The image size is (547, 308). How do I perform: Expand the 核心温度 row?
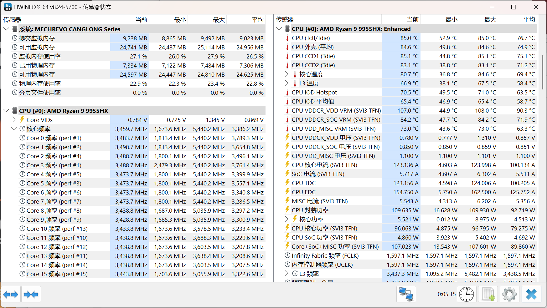point(286,74)
